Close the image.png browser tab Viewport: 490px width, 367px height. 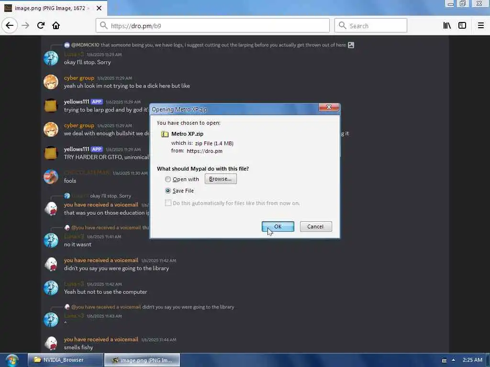pos(99,8)
